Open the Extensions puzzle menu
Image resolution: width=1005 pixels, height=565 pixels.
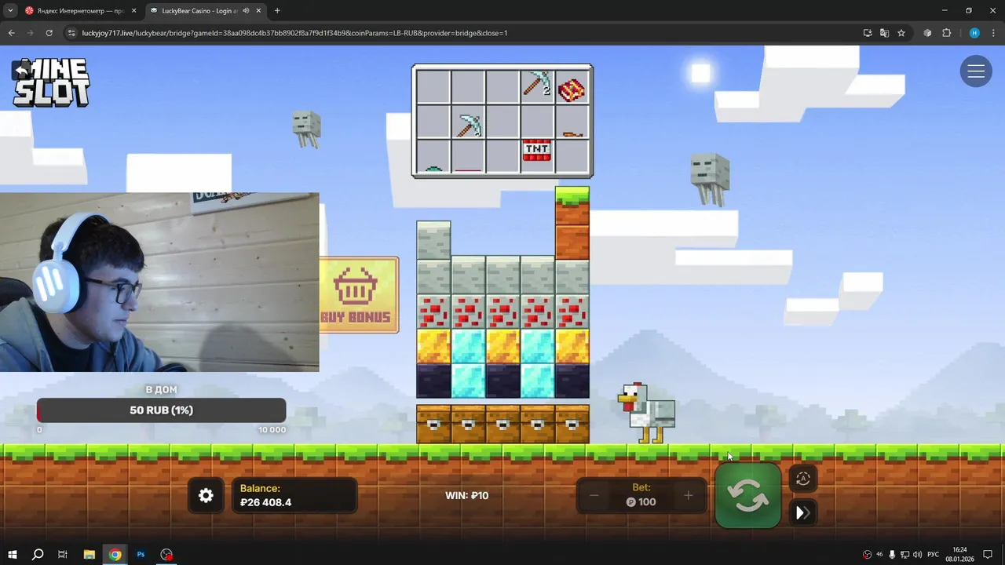coord(946,33)
